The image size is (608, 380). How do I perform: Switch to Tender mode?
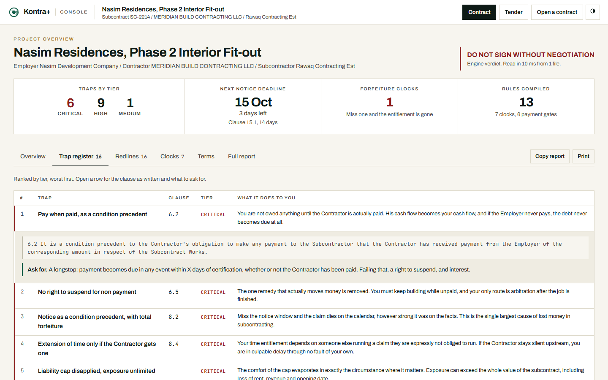click(513, 12)
